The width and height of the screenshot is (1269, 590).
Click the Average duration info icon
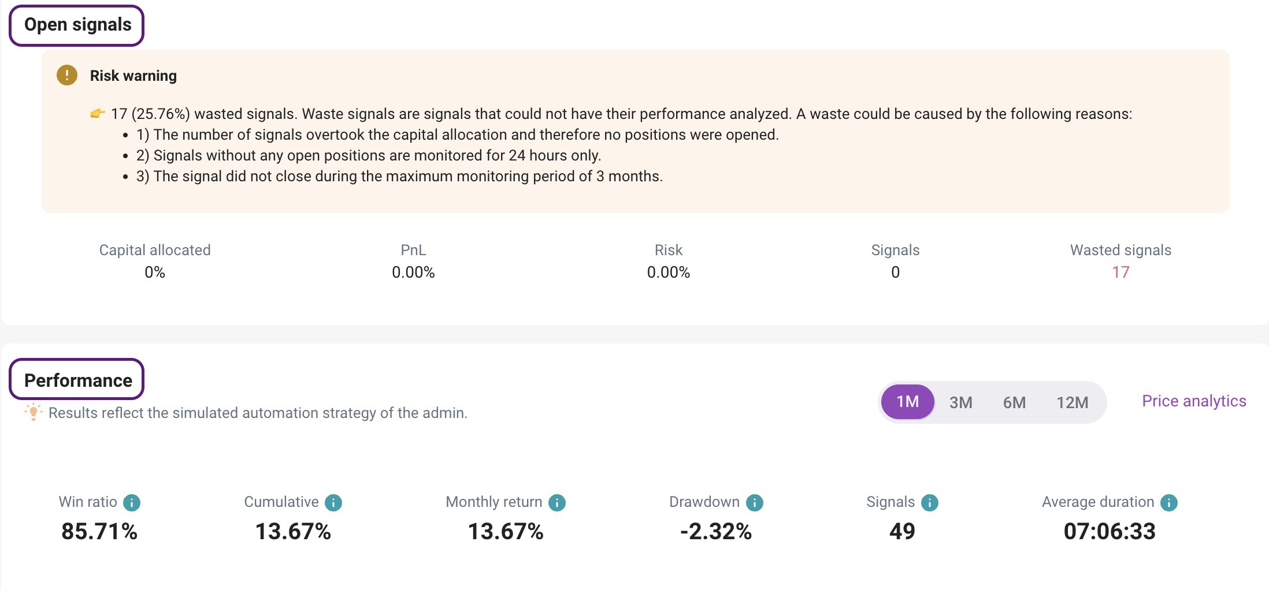click(1169, 503)
